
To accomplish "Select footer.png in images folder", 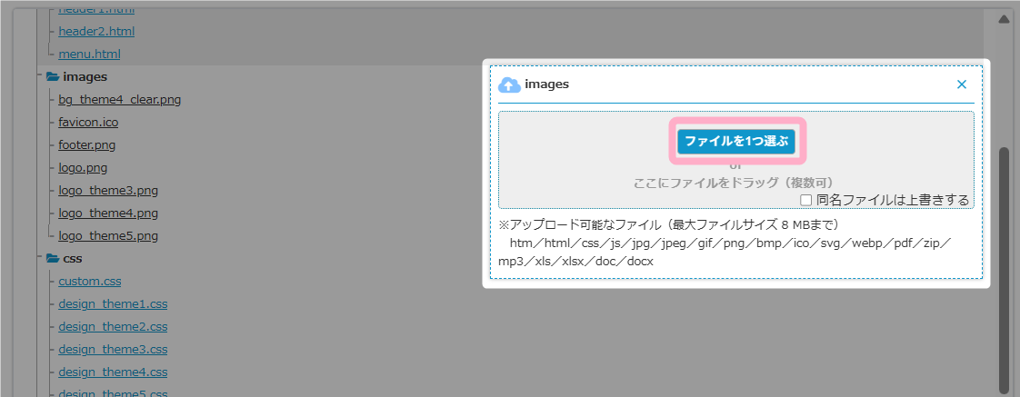I will pyautogui.click(x=86, y=145).
